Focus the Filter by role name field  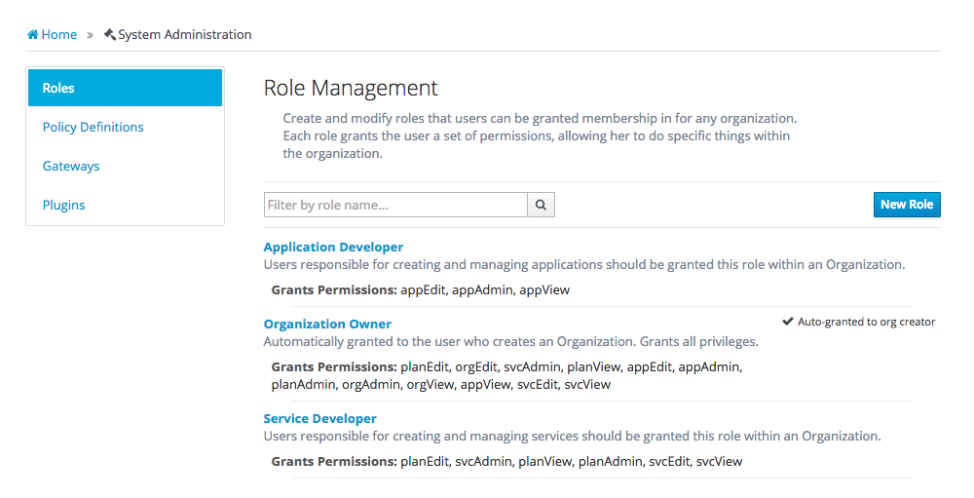point(395,205)
